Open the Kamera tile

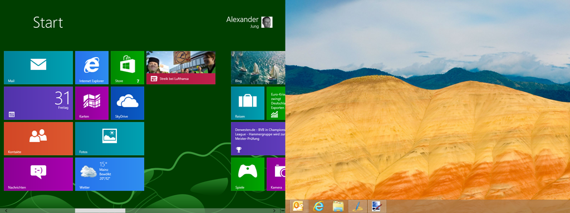click(276, 174)
